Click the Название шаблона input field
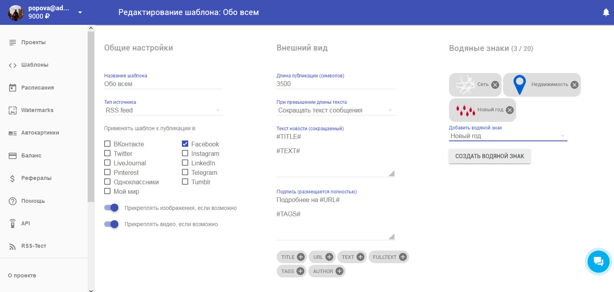614x292 pixels. (x=163, y=84)
